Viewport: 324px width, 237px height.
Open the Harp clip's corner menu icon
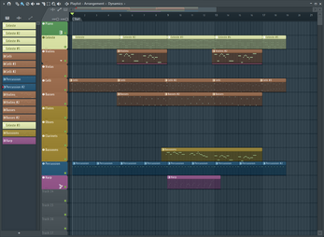click(x=169, y=177)
